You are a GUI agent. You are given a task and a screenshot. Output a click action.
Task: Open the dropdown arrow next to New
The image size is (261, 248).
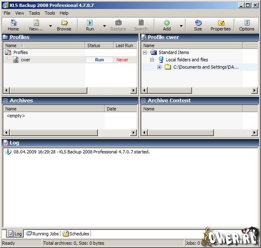(x=50, y=26)
